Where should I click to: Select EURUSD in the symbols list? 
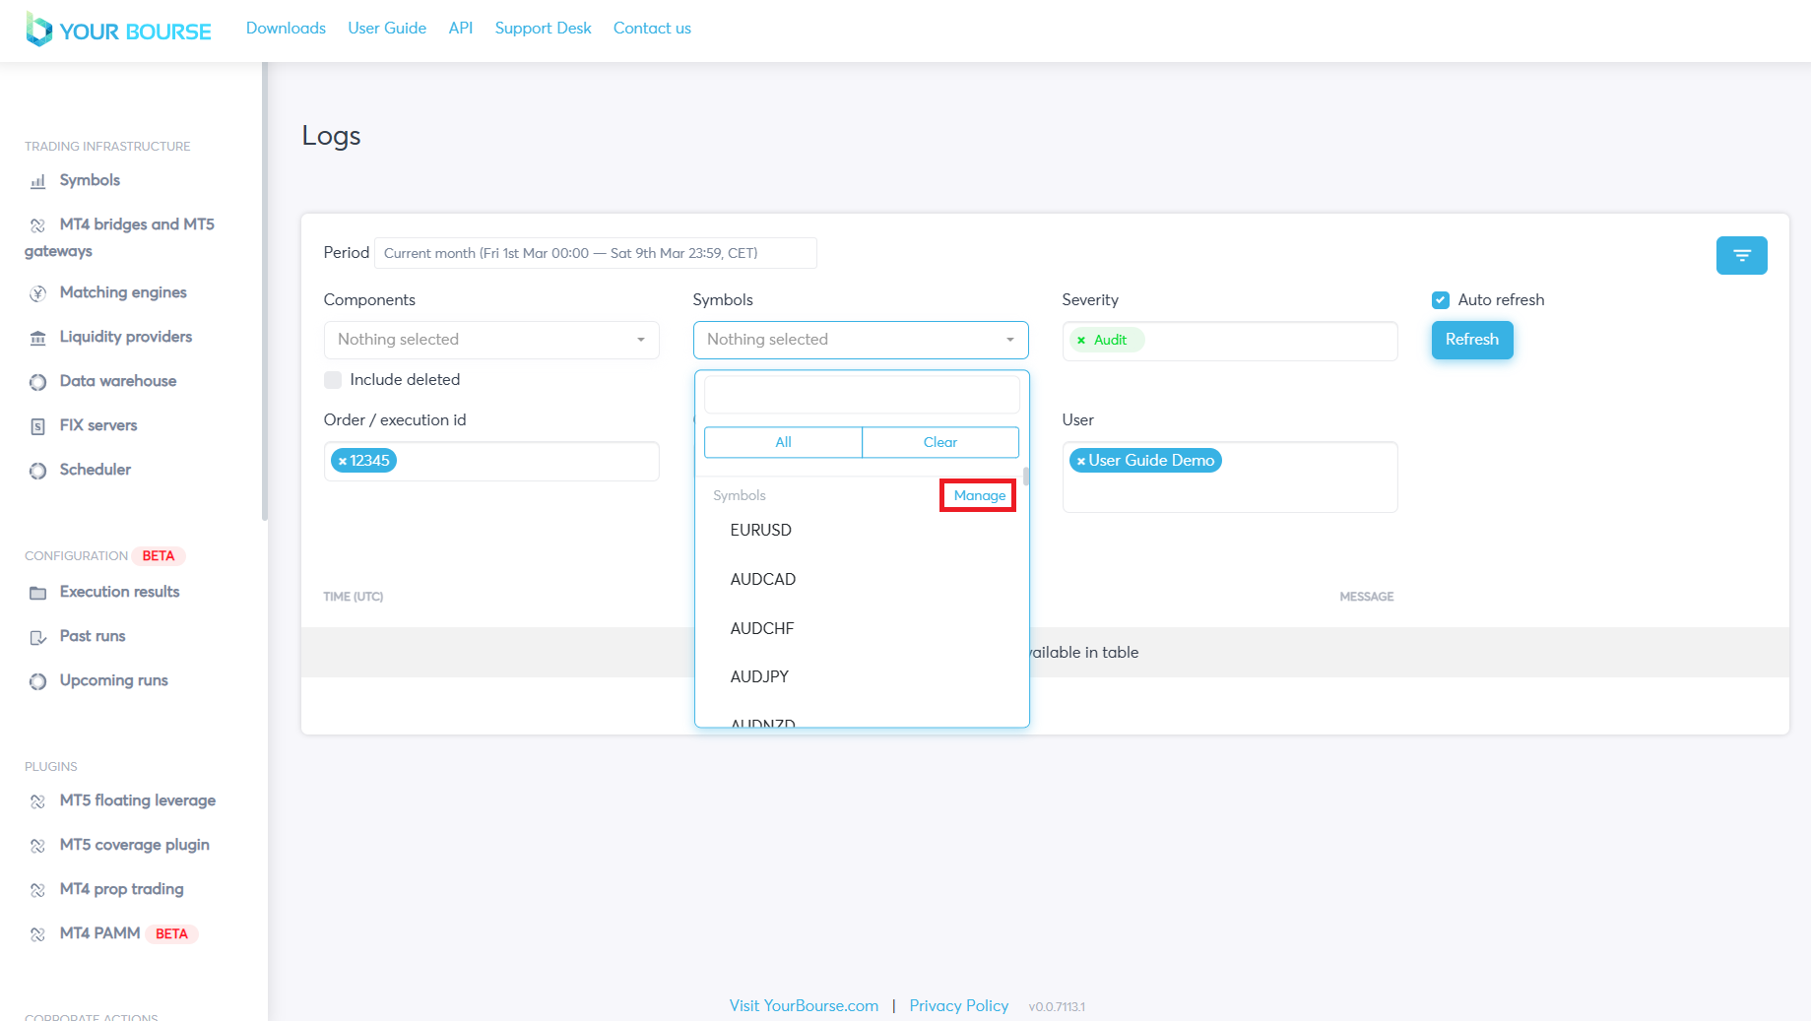coord(760,530)
